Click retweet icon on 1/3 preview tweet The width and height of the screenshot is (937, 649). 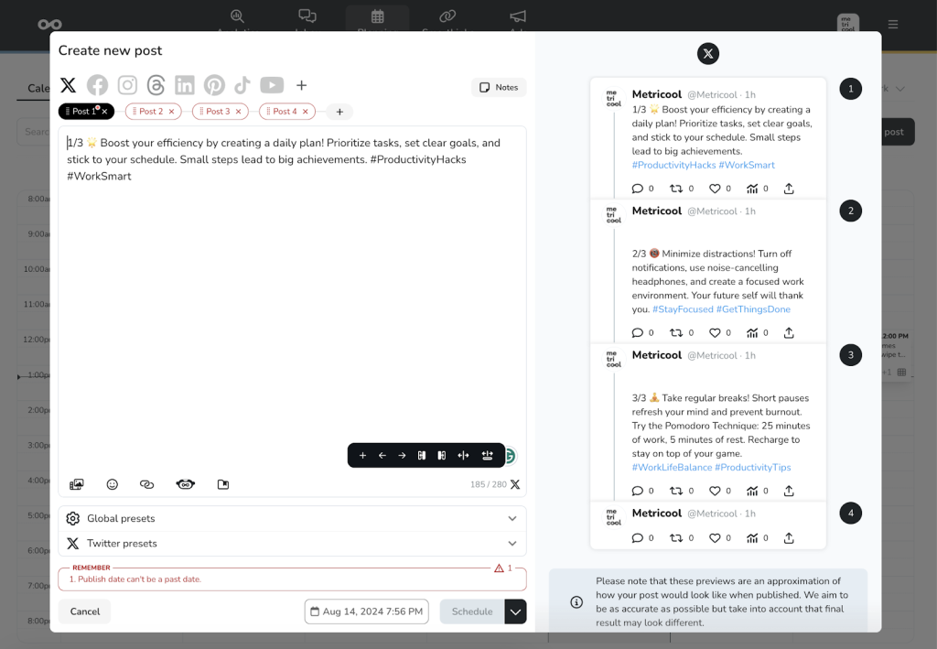[x=676, y=189]
